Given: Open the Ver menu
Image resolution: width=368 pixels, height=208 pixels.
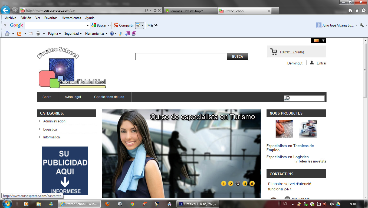Looking at the screenshot, I should pos(38,18).
